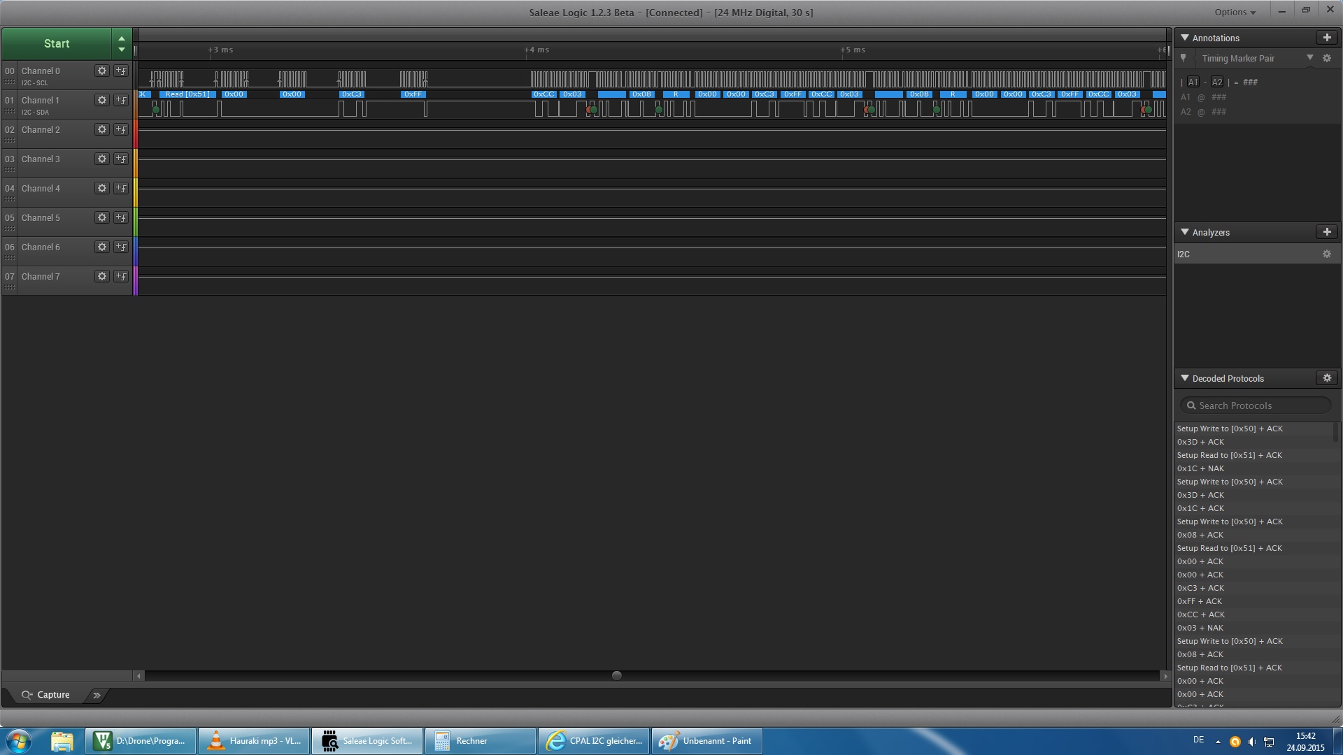Viewport: 1343px width, 755px height.
Task: Click the green Start capture button
Action: coord(57,43)
